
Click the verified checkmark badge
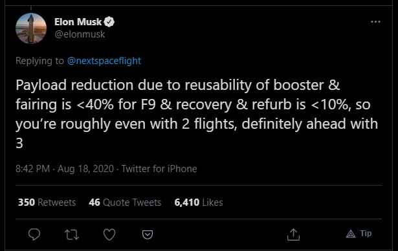(109, 22)
